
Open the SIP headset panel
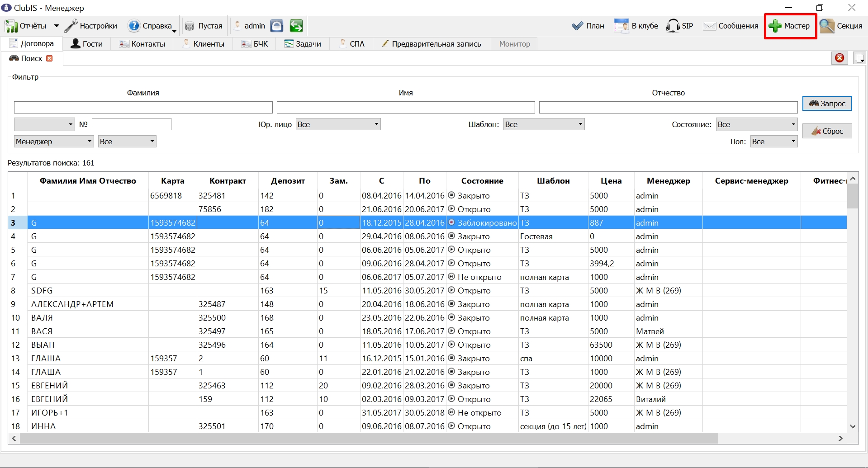tap(679, 26)
